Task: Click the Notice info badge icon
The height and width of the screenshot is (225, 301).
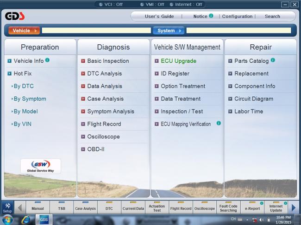Action: pos(211,16)
